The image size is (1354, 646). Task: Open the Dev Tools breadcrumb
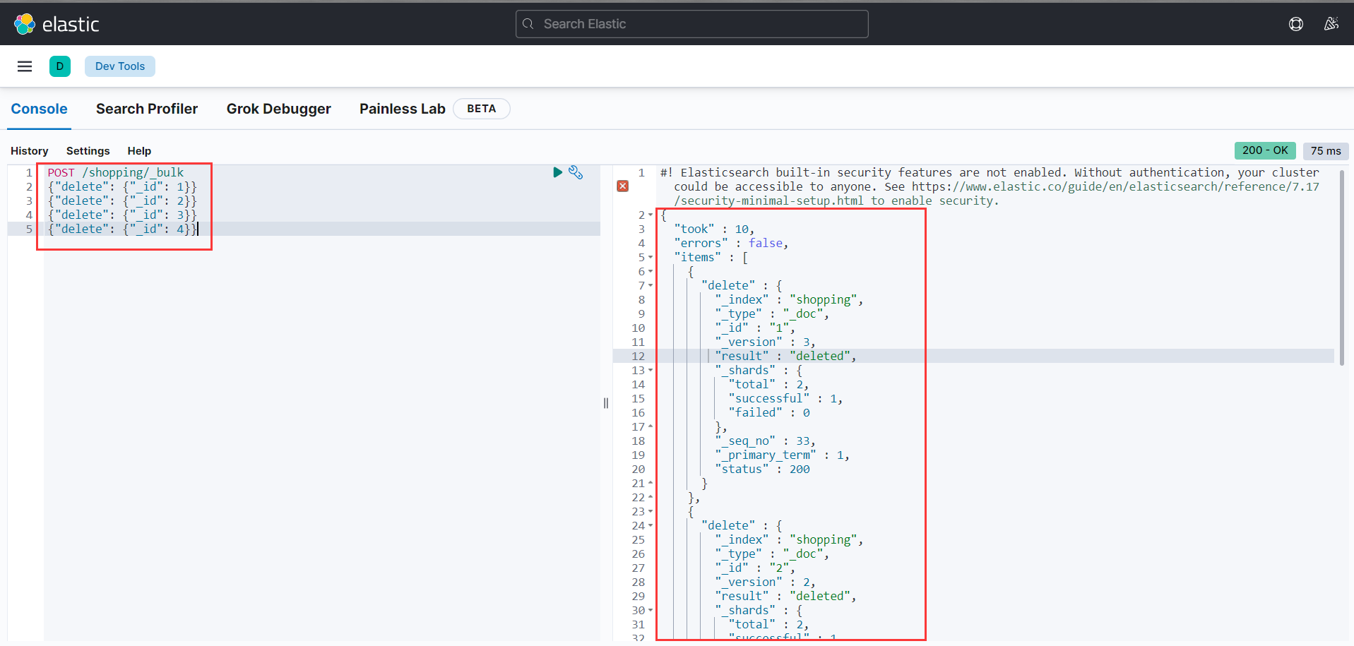click(120, 66)
